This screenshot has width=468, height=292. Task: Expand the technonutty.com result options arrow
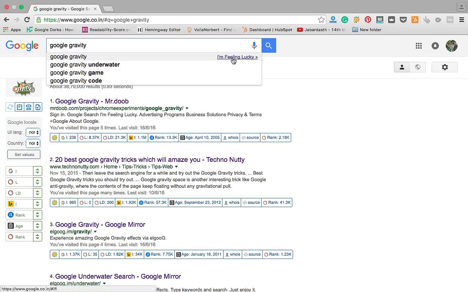point(176,167)
